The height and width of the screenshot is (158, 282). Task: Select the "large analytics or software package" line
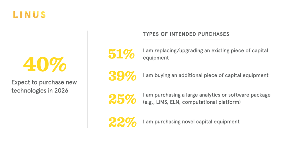[x=207, y=95]
